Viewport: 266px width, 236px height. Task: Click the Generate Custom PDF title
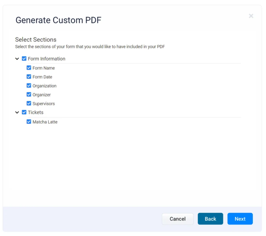click(x=58, y=20)
